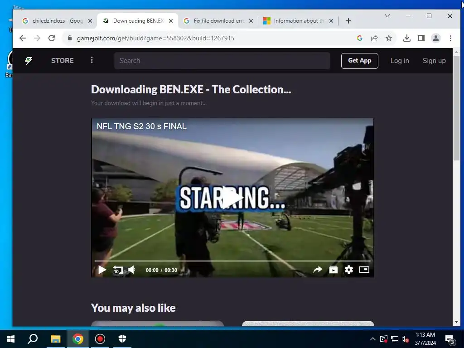This screenshot has height=348, width=464.
Task: View site info via the padlock icon
Action: pos(70,38)
